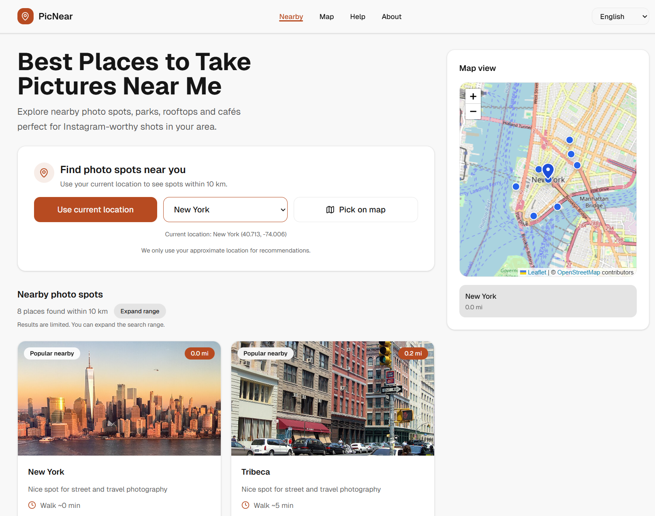Zoom out on the map with the minus control

pyautogui.click(x=473, y=112)
